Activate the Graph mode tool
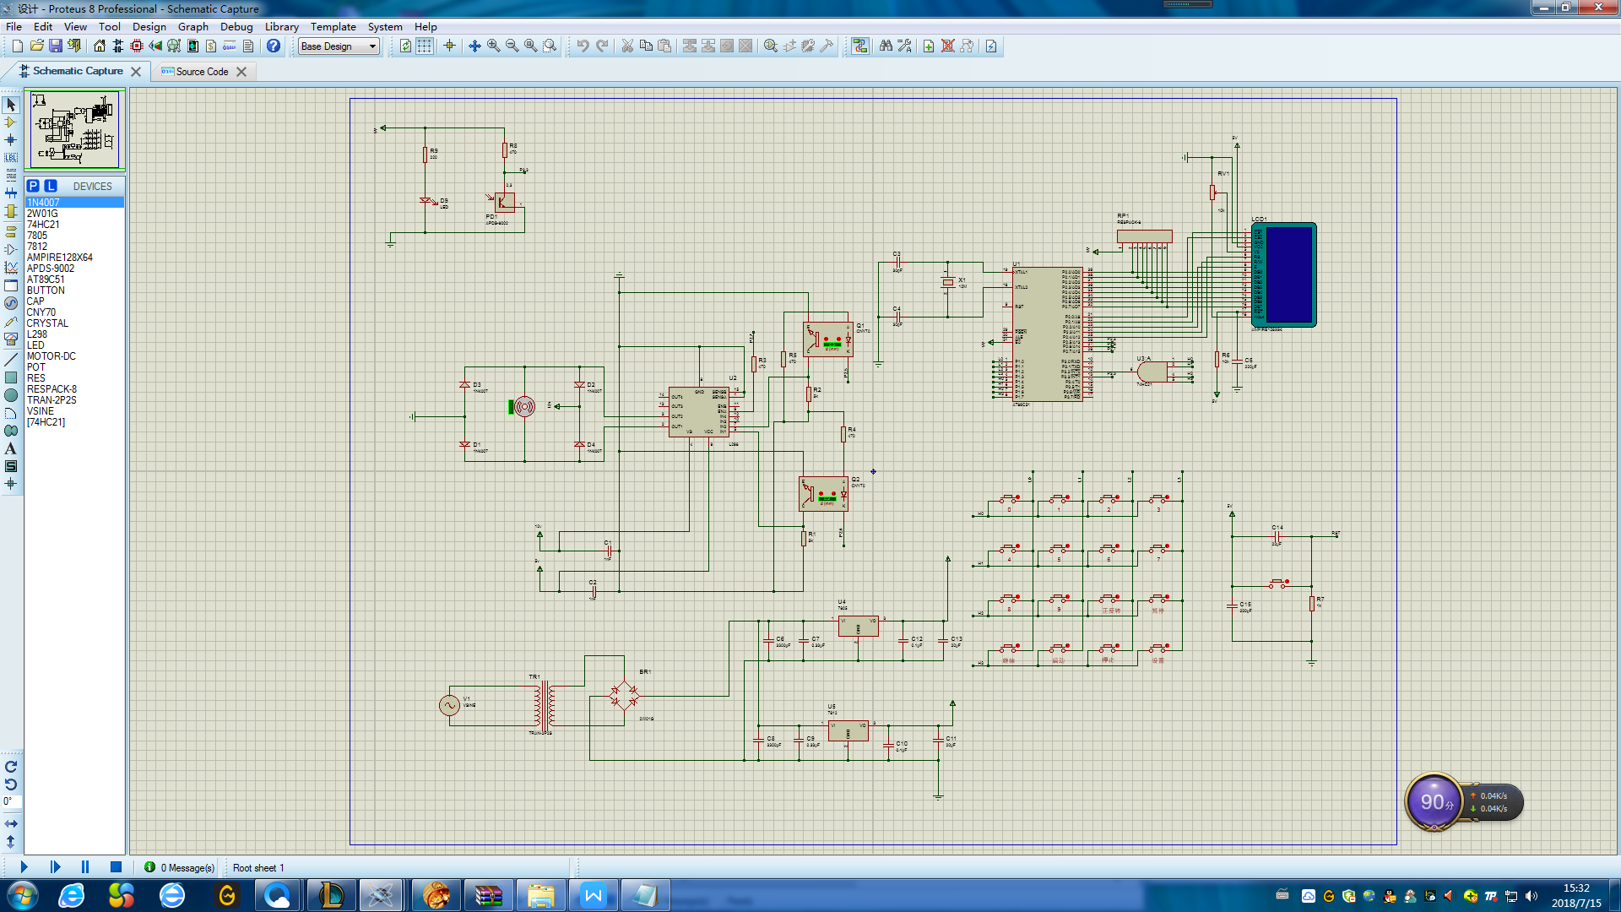 11,268
